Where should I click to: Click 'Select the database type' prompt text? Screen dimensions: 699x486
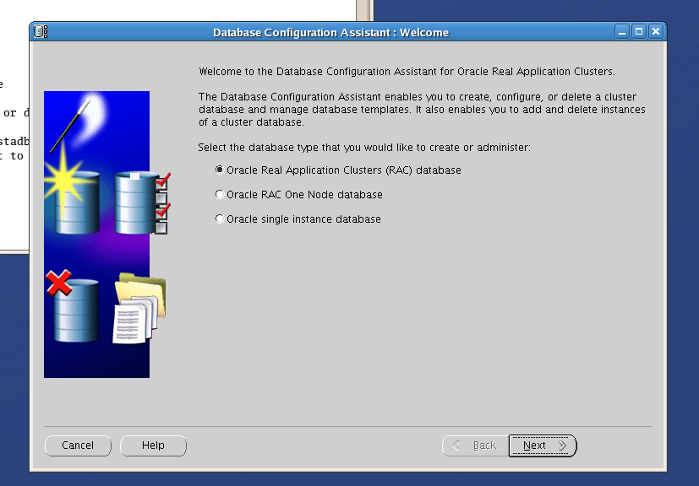point(364,148)
